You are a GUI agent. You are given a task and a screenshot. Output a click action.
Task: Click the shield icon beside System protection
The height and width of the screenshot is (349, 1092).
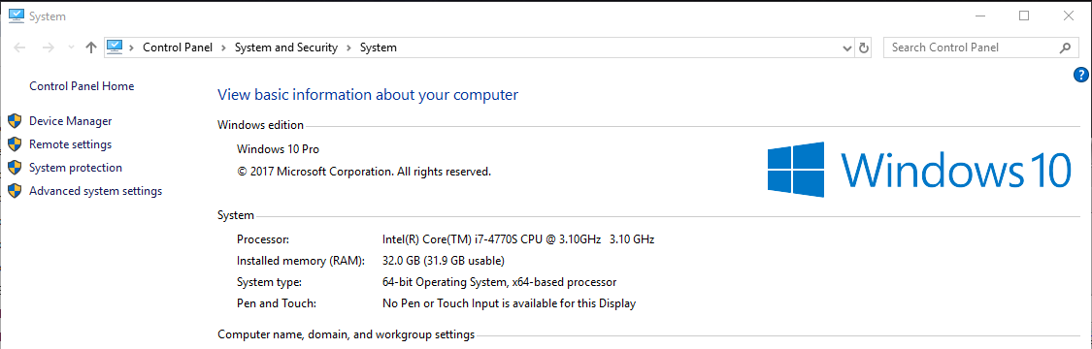(15, 168)
